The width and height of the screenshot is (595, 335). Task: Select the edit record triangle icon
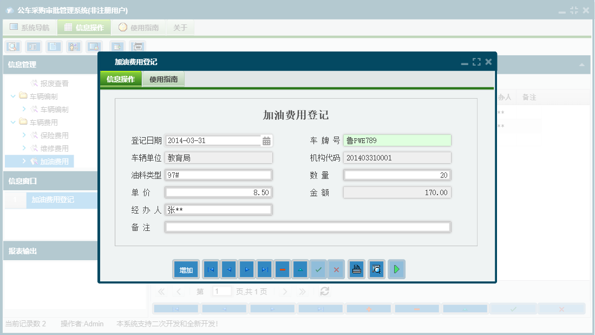[299, 269]
